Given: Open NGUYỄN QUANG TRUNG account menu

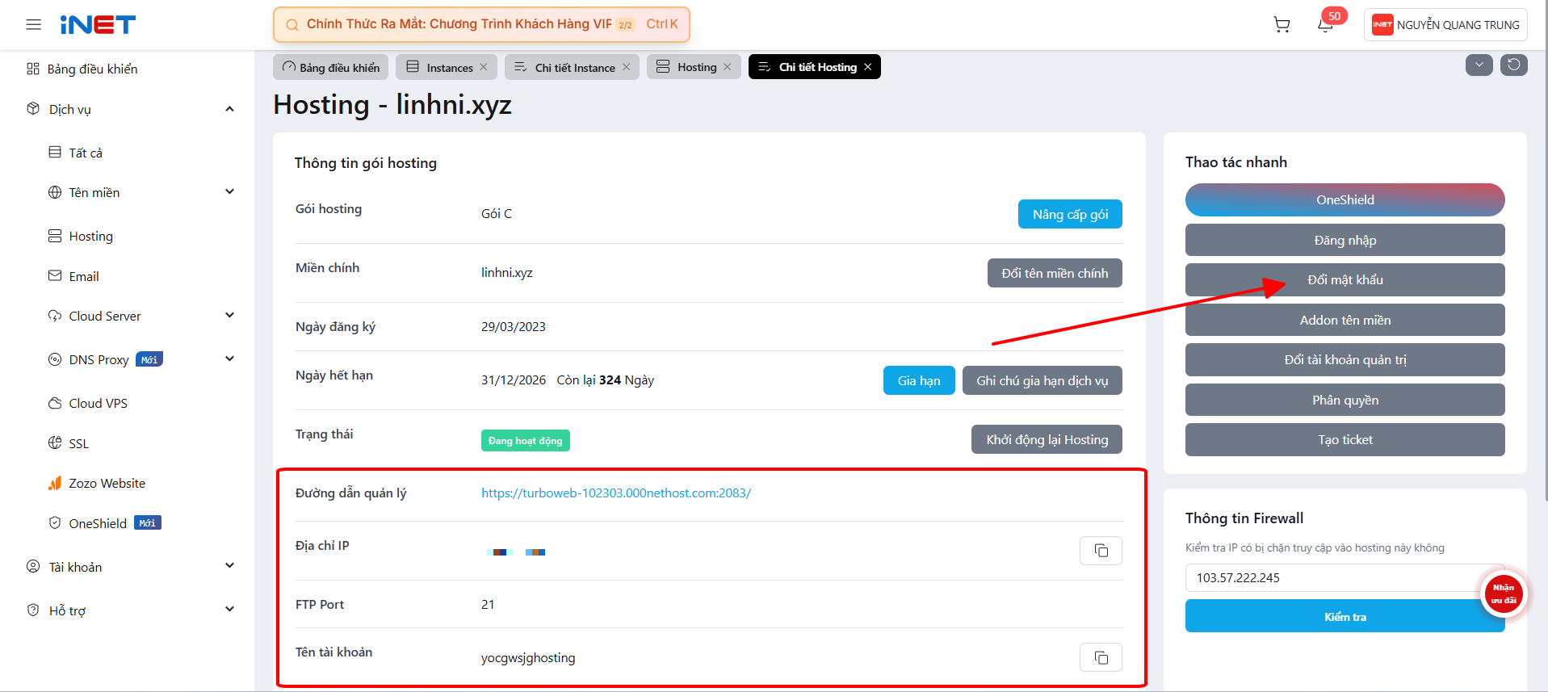Looking at the screenshot, I should point(1445,25).
